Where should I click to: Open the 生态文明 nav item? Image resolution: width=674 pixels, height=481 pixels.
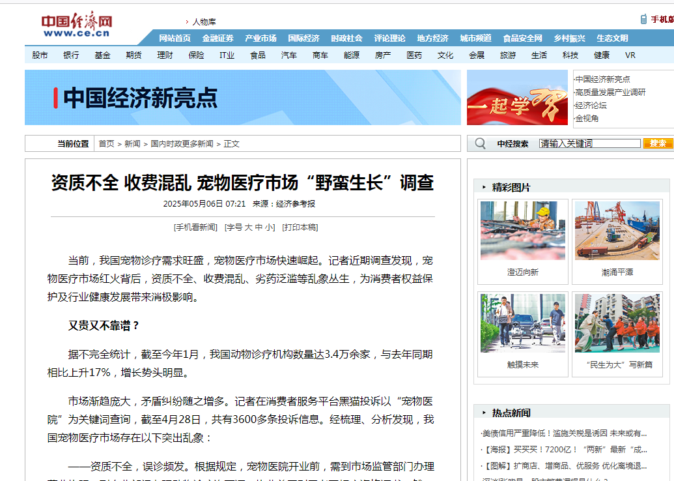click(x=612, y=38)
